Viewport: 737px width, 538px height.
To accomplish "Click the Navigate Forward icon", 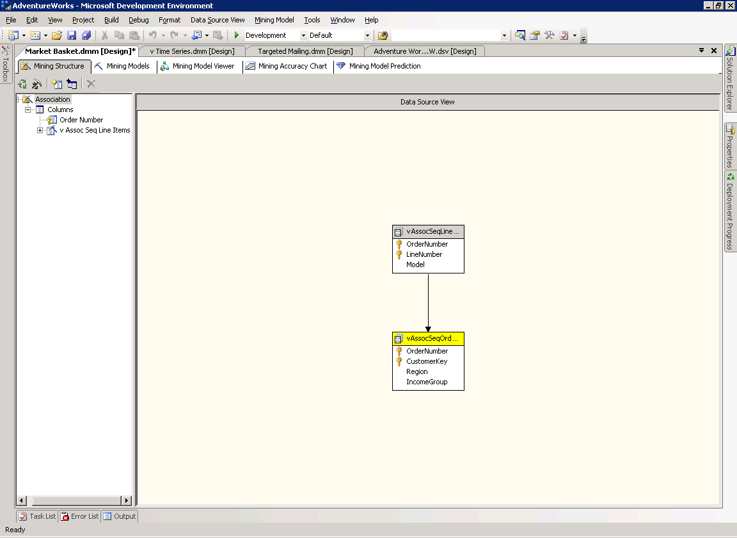I will click(x=218, y=35).
